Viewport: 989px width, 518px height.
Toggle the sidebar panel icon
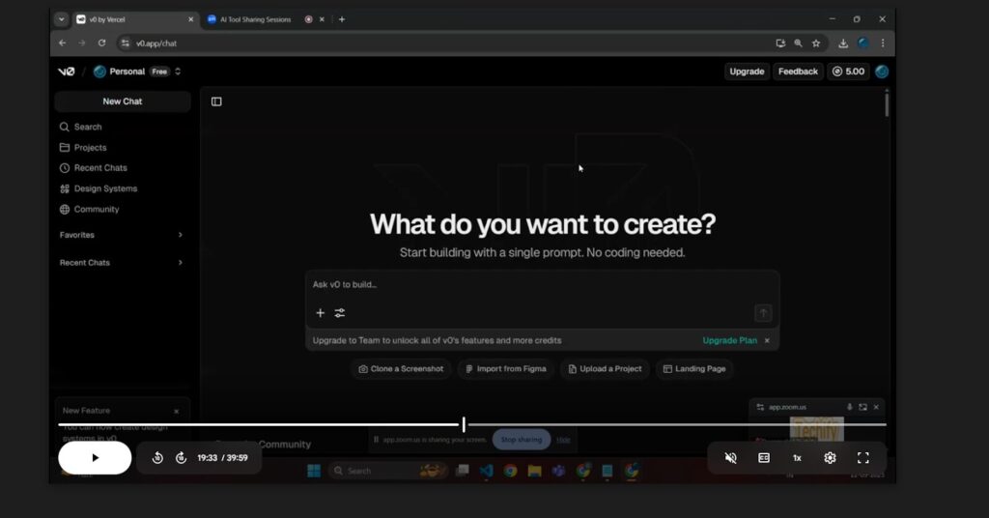(216, 101)
